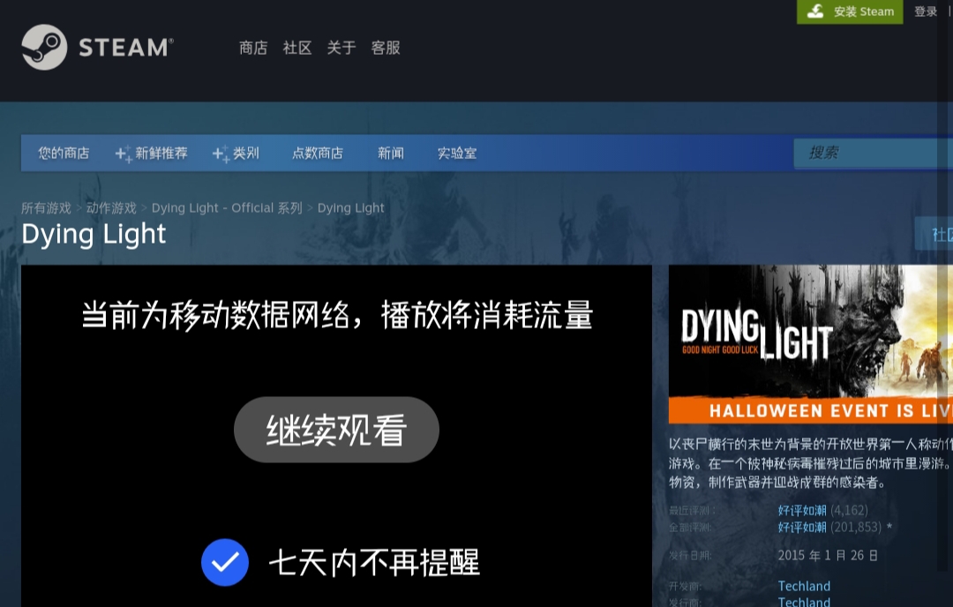Toggle the 七天内不再提醒 checkbox

[225, 563]
